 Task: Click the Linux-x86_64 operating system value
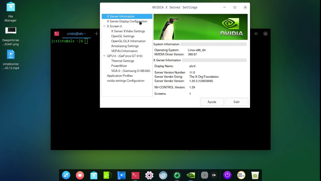(x=197, y=50)
